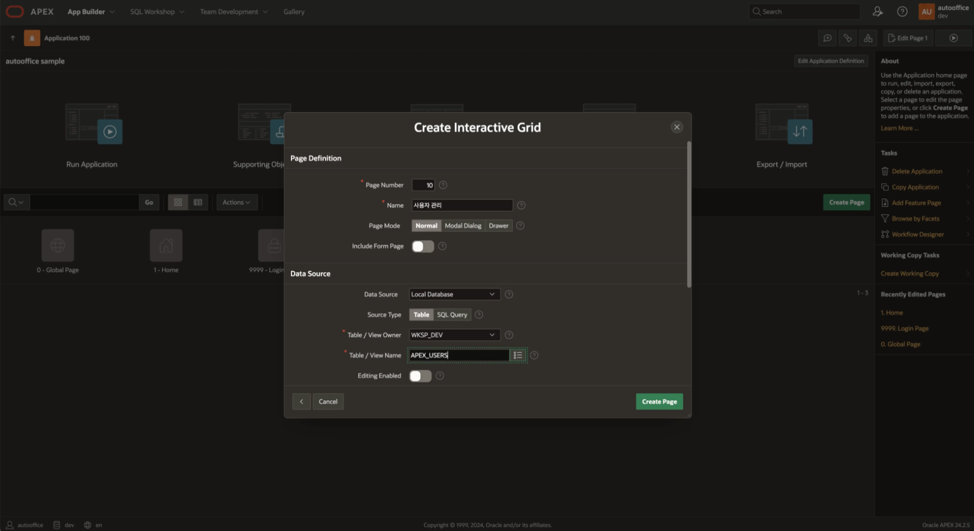Switch to icon grid view
Screen dimensions: 974x531
(x=178, y=202)
